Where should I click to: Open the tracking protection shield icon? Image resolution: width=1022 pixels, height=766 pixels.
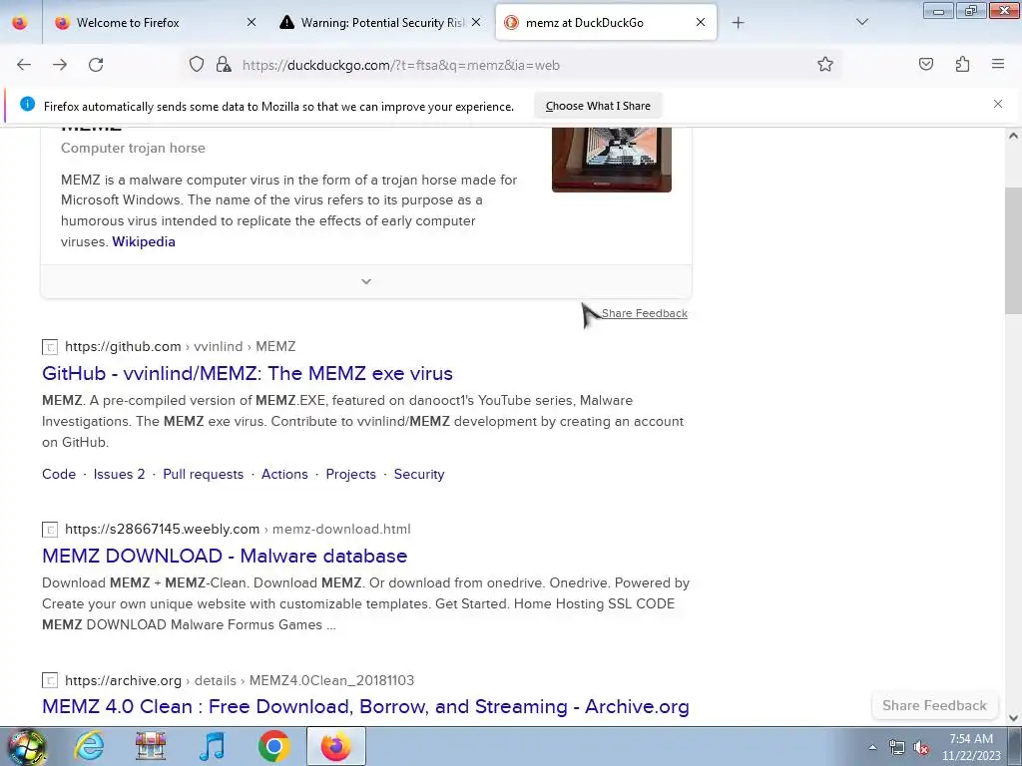197,65
